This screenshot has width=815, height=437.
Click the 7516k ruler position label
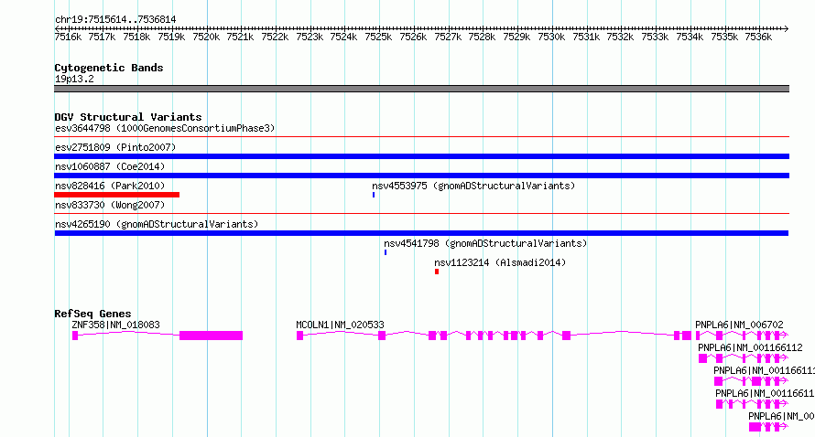(x=68, y=37)
